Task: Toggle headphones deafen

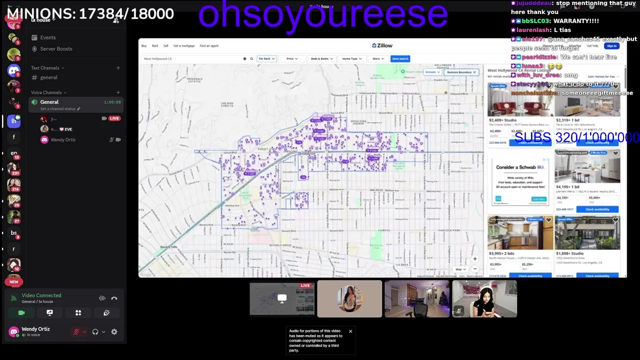Action: [95, 331]
